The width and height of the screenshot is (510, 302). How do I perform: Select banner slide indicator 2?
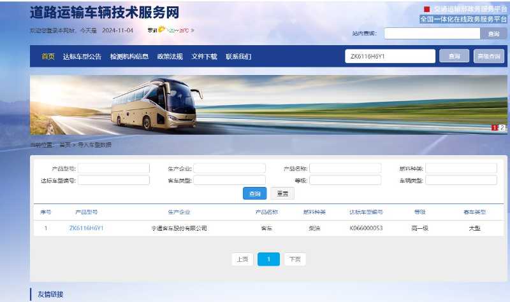pyautogui.click(x=502, y=128)
